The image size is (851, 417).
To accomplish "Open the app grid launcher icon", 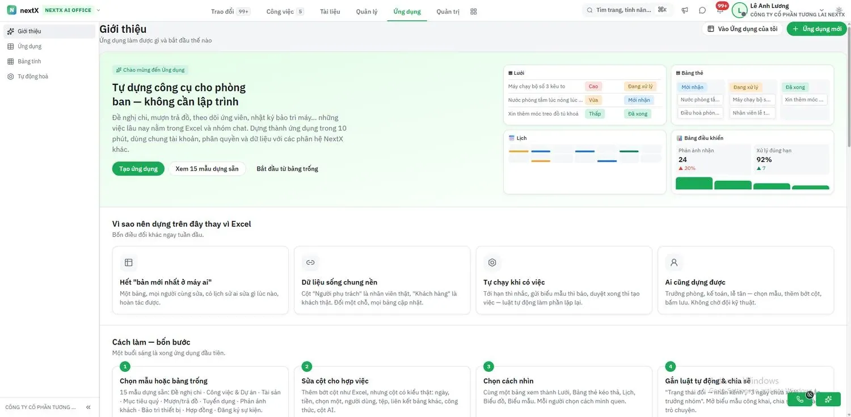I will (474, 11).
